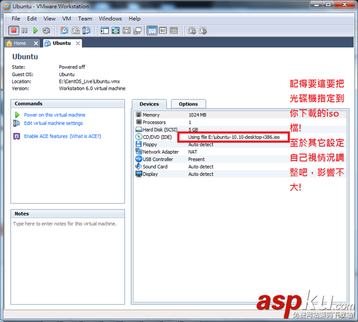Select the Sound Card device row
This screenshot has height=322, width=358.
pos(240,167)
